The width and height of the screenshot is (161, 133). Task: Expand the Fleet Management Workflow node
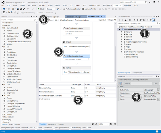tap(122, 42)
